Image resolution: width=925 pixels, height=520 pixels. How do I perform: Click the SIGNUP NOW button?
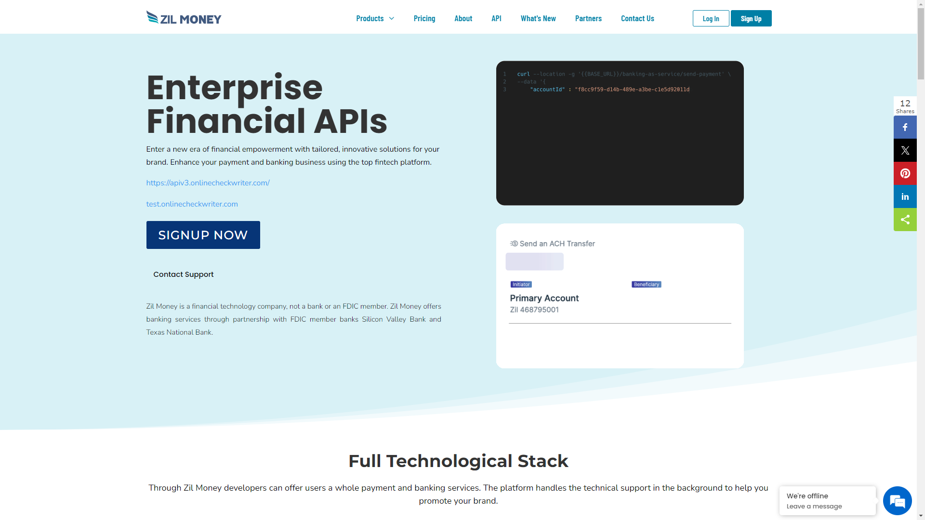click(203, 235)
